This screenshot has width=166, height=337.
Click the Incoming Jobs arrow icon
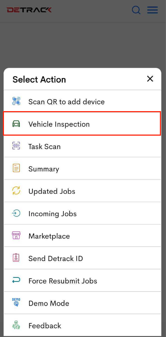click(16, 213)
